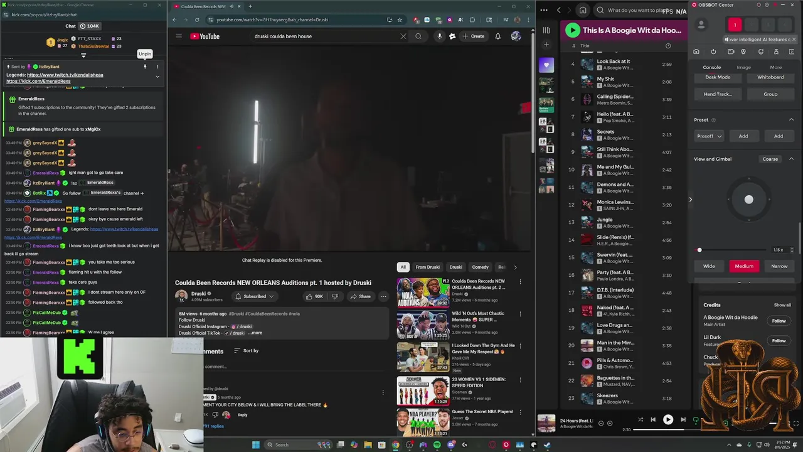Screen dimensions: 803x452
Task: Select OBSBOT device slot 1
Action: coord(735,25)
